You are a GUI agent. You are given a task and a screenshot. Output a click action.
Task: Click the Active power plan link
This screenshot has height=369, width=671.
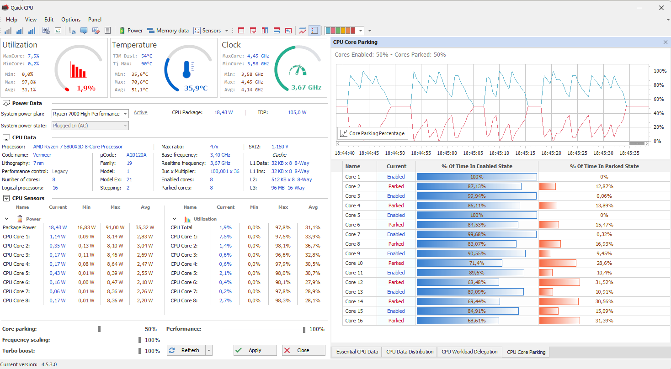140,112
